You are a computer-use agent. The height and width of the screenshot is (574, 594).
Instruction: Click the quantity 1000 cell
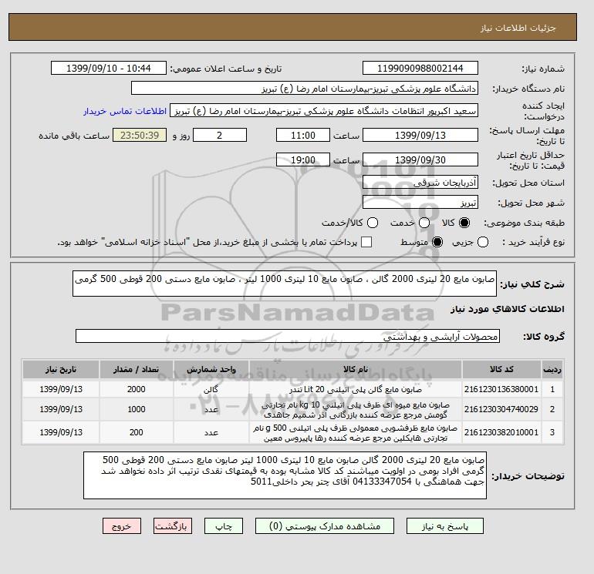click(x=137, y=409)
